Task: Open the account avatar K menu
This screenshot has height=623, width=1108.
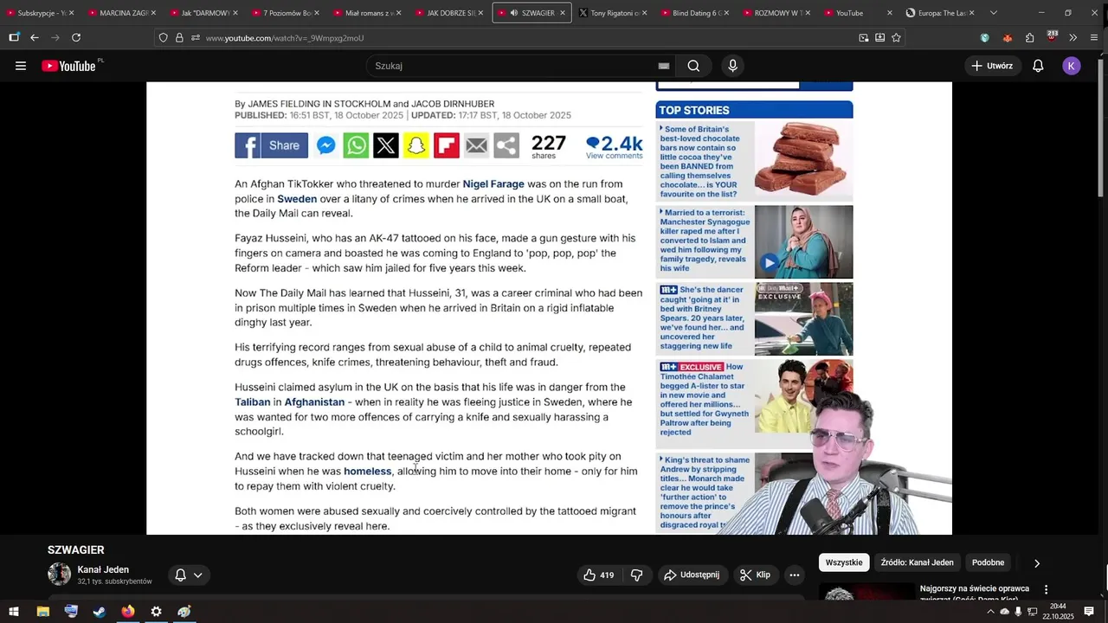Action: 1072,66
